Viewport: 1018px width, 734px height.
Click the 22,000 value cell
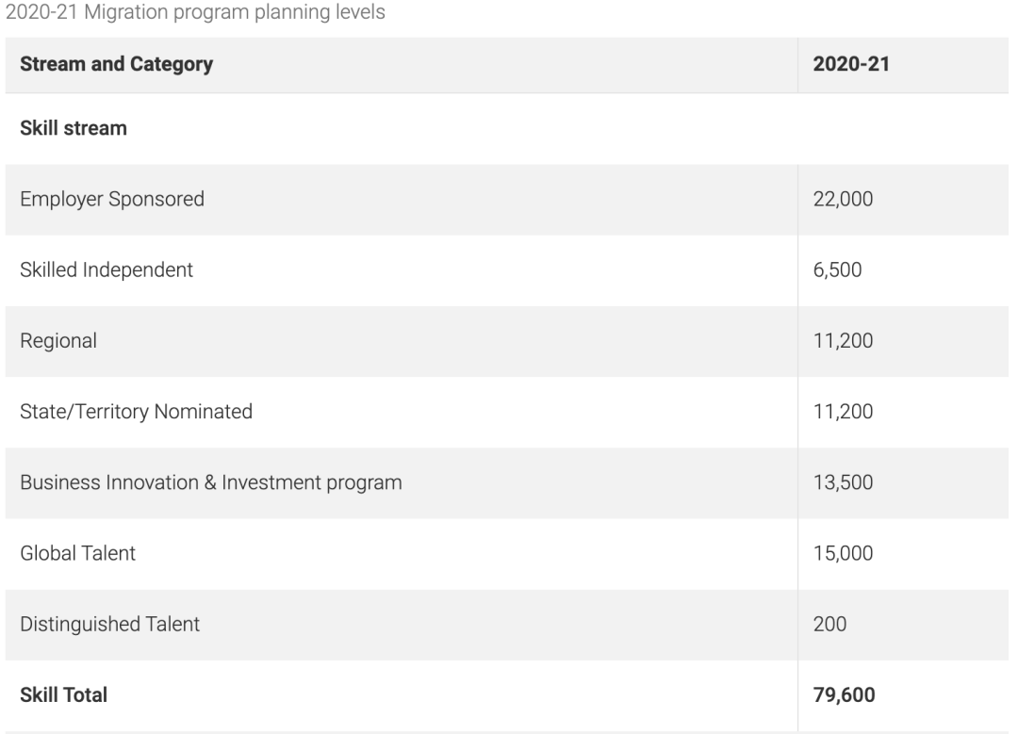click(843, 199)
